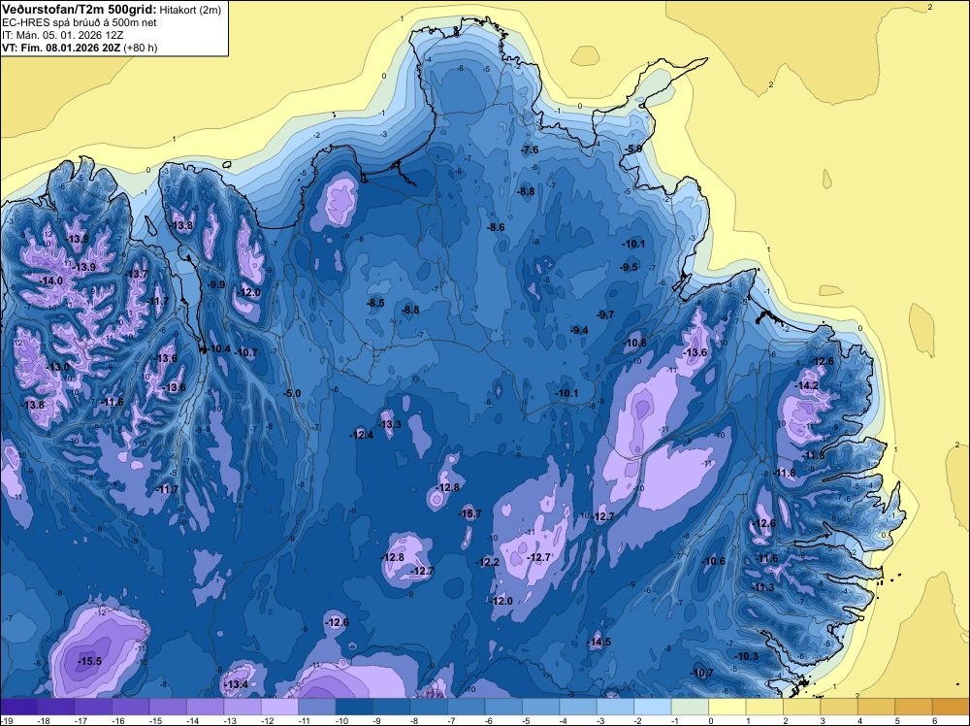Viewport: 970px width, 726px height.
Task: Select the -13.4 temperature value
Action: click(x=236, y=684)
